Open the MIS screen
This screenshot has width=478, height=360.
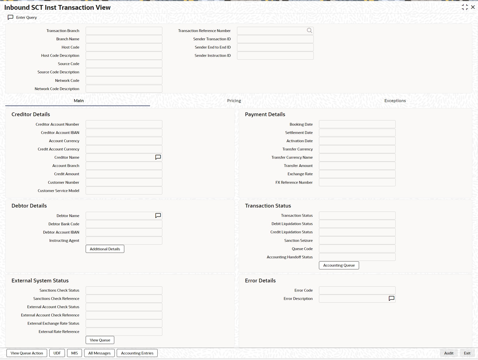click(75, 353)
